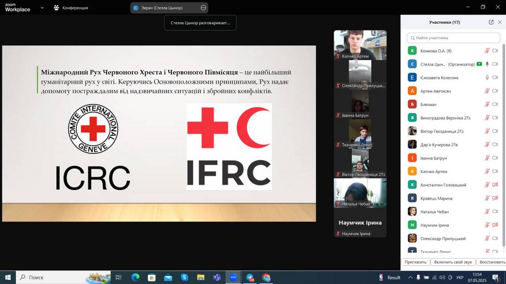The height and width of the screenshot is (284, 506).
Task: Pop out the participants panel
Action: [491, 22]
